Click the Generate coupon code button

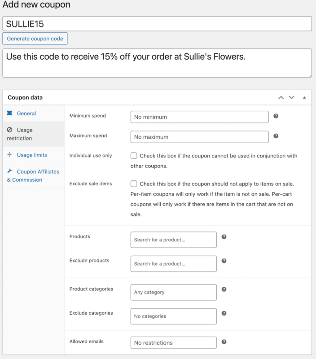click(x=35, y=39)
